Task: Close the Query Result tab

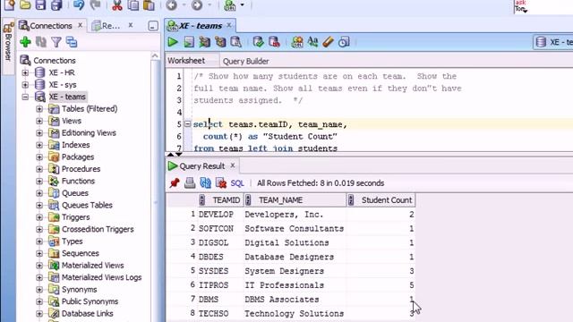Action: point(233,165)
